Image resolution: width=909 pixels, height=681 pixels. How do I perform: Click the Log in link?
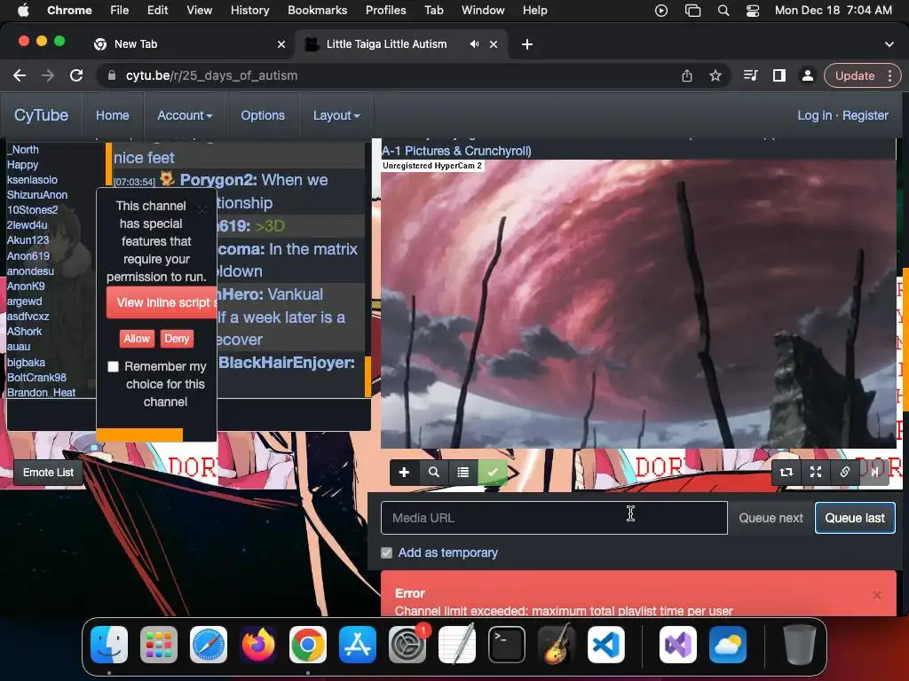point(815,115)
